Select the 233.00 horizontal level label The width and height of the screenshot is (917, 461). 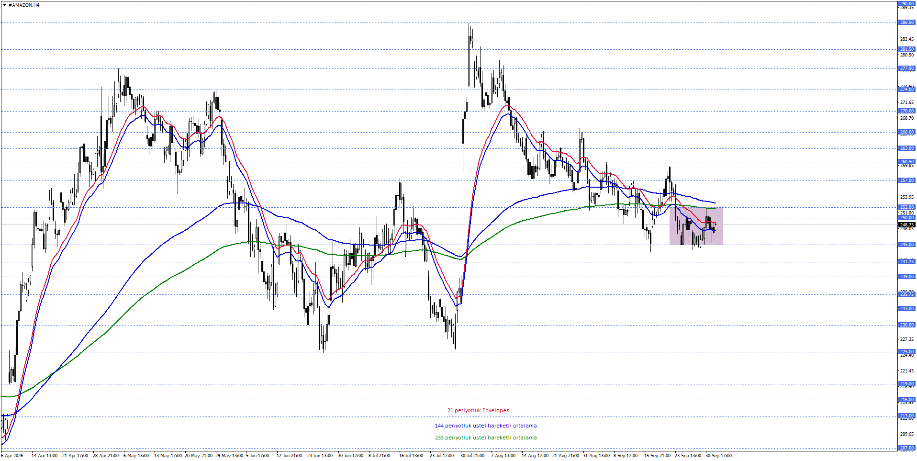pos(906,309)
